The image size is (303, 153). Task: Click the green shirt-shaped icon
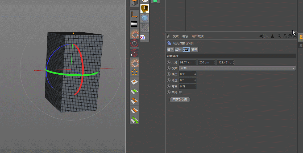pos(155,1)
